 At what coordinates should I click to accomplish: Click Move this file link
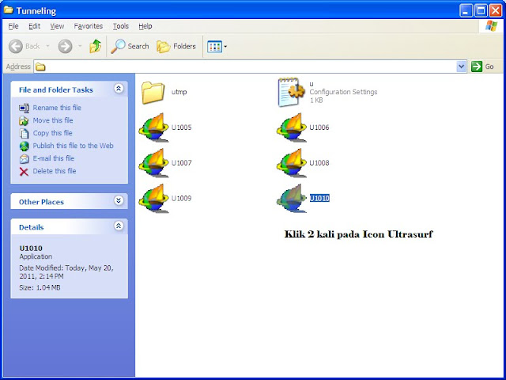point(53,120)
